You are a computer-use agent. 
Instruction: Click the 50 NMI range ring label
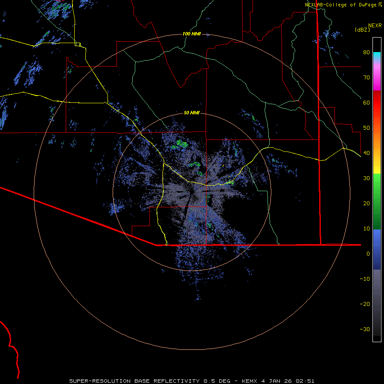click(x=192, y=113)
